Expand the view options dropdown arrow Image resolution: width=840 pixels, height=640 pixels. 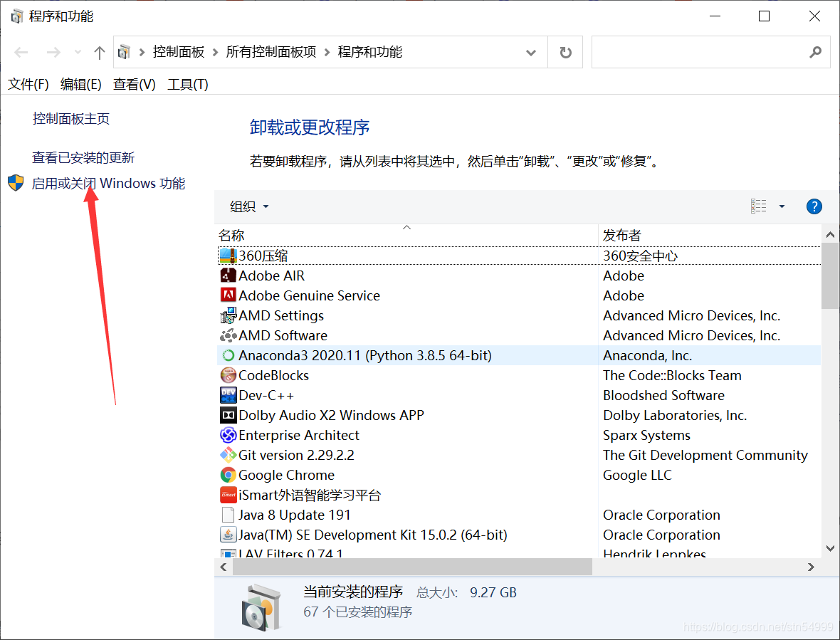coord(782,206)
